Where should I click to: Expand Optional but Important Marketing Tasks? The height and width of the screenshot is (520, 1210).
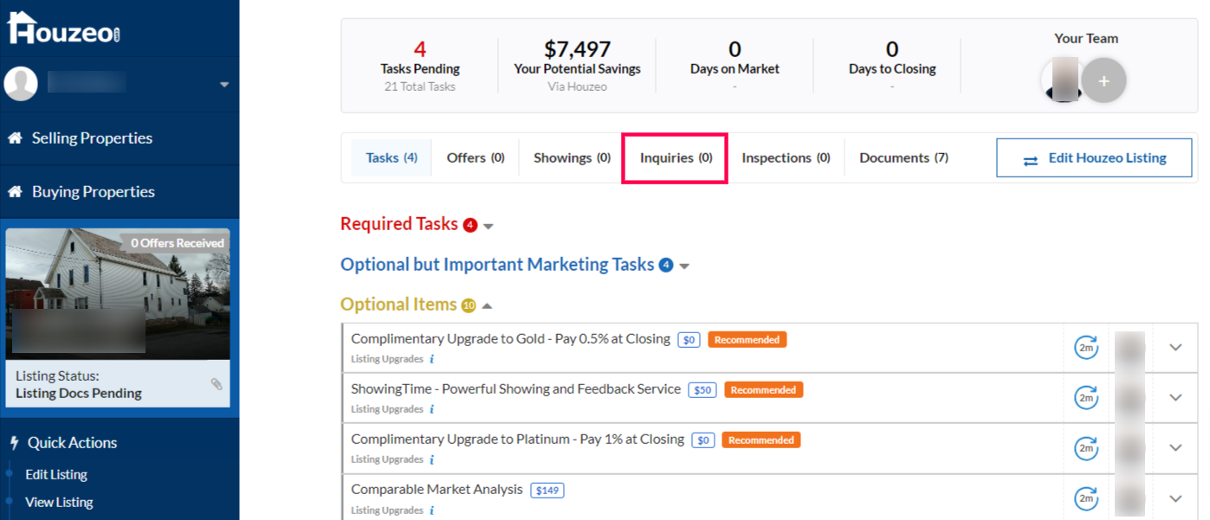(x=684, y=266)
